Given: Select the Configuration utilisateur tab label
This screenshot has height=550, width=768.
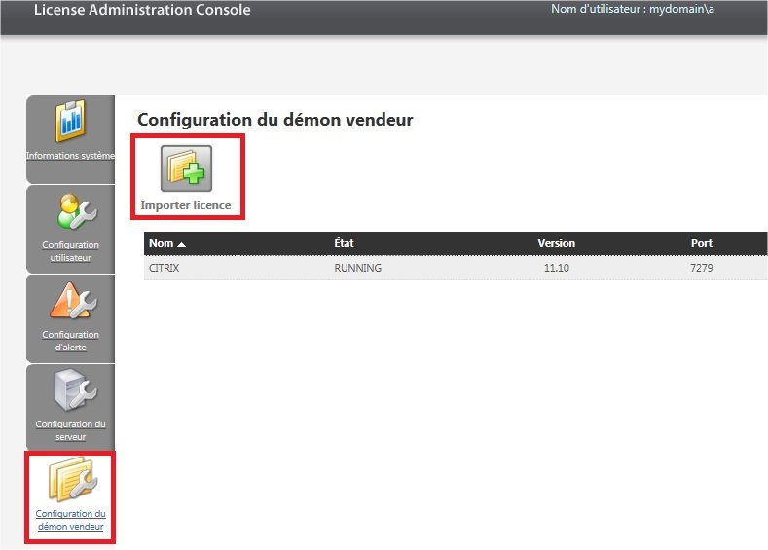Looking at the screenshot, I should (x=70, y=251).
